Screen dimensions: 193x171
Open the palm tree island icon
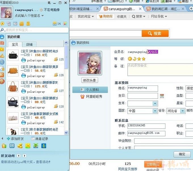click(36, 146)
